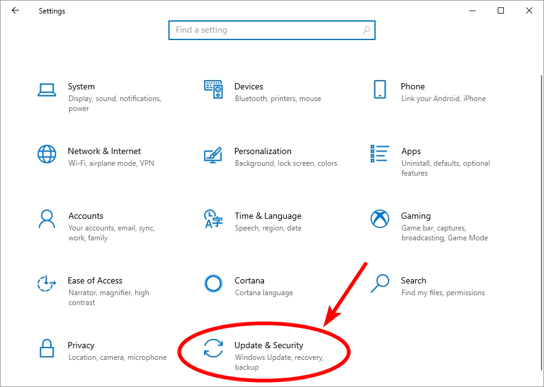The width and height of the screenshot is (544, 387).
Task: Select Time & Language icon
Action: (213, 219)
